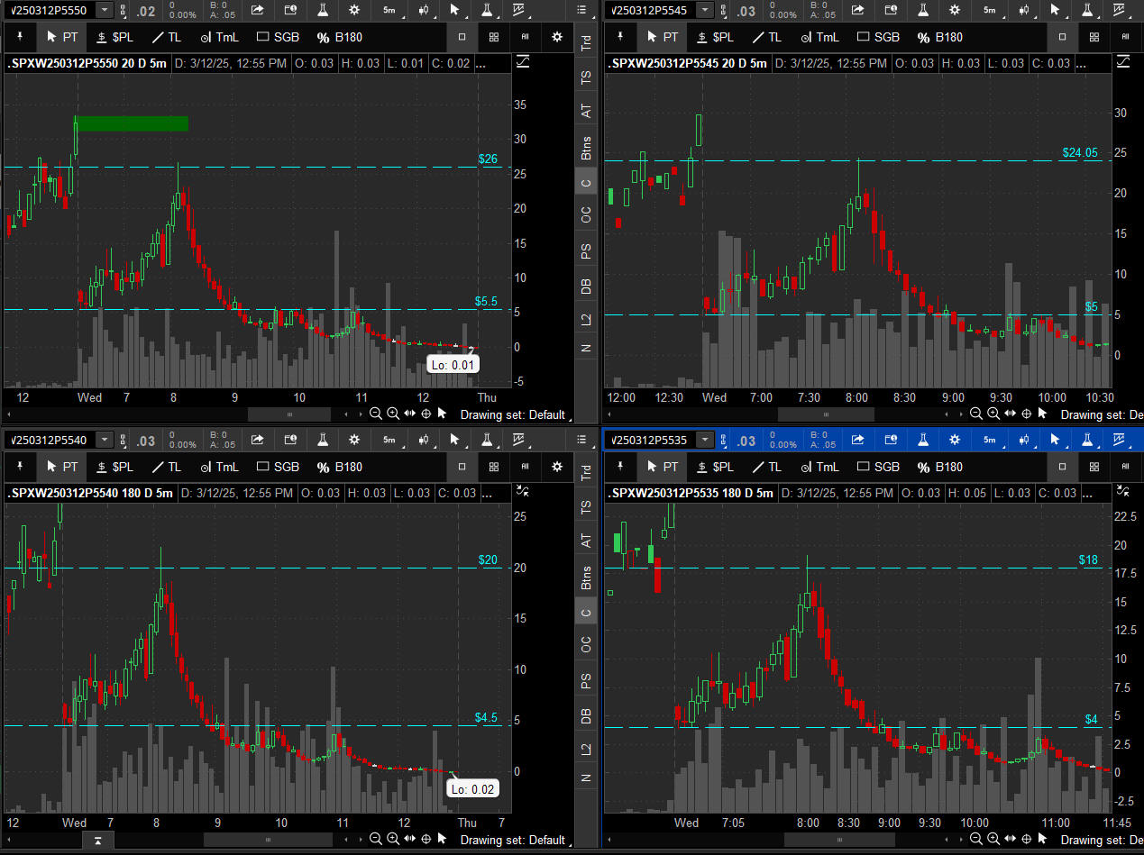Image resolution: width=1144 pixels, height=855 pixels.
Task: Open the TS side tab in top sidebar
Action: 586,77
